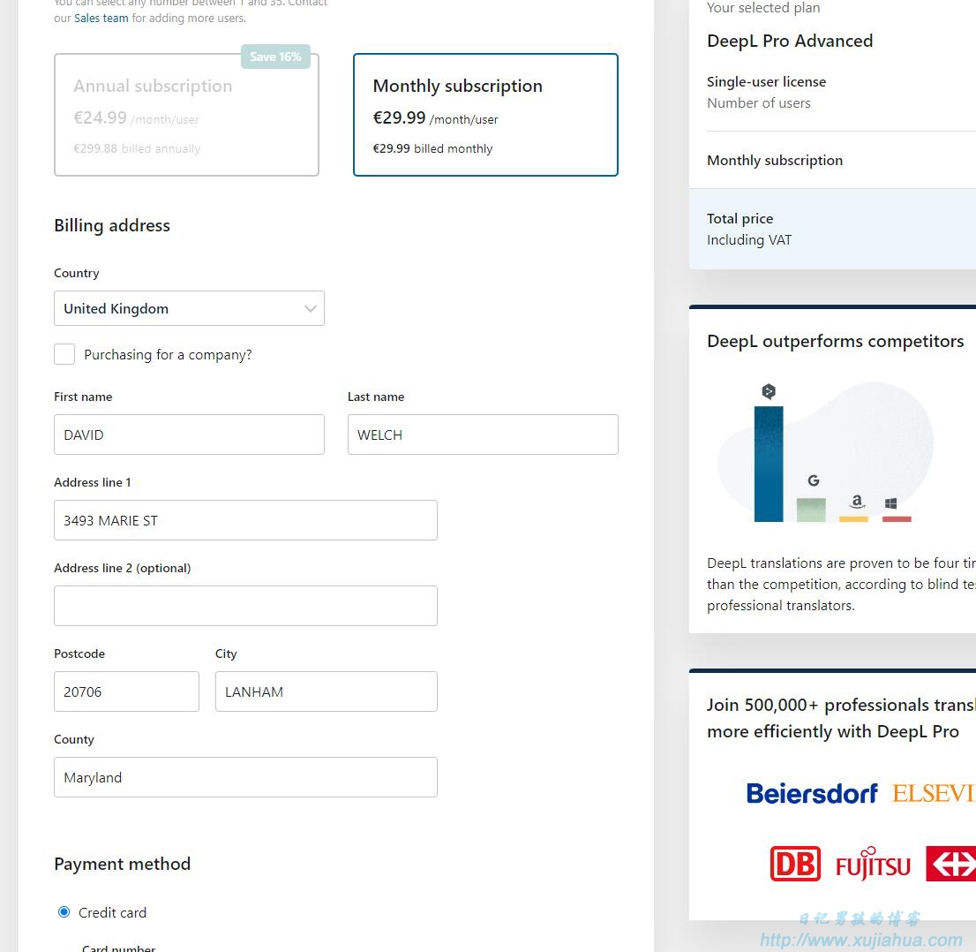Viewport: 976px width, 952px height.
Task: Click the First name field containing DAVID
Action: [x=189, y=434]
